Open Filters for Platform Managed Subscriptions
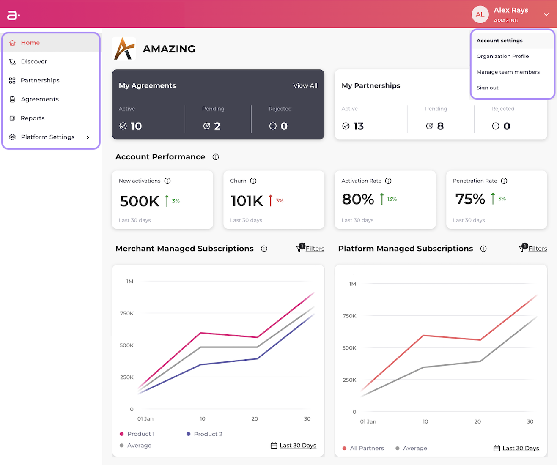 click(533, 248)
